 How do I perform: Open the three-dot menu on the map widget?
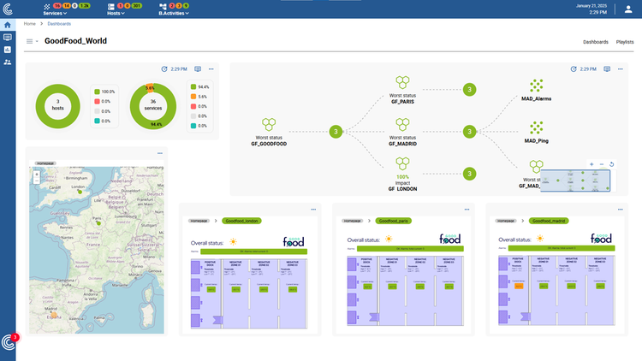160,153
